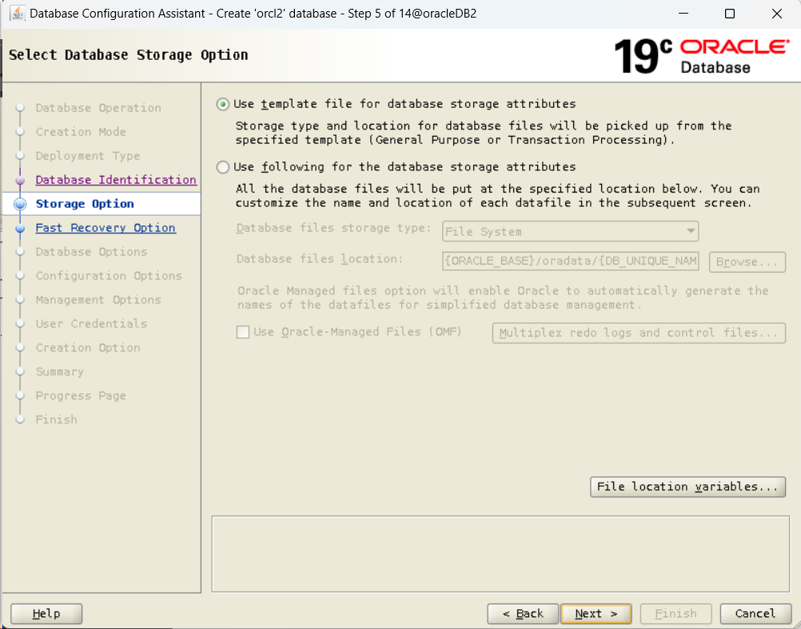Screen dimensions: 801x629
Task: Click the 'Select Database Storage Option' heading
Action: pos(128,55)
